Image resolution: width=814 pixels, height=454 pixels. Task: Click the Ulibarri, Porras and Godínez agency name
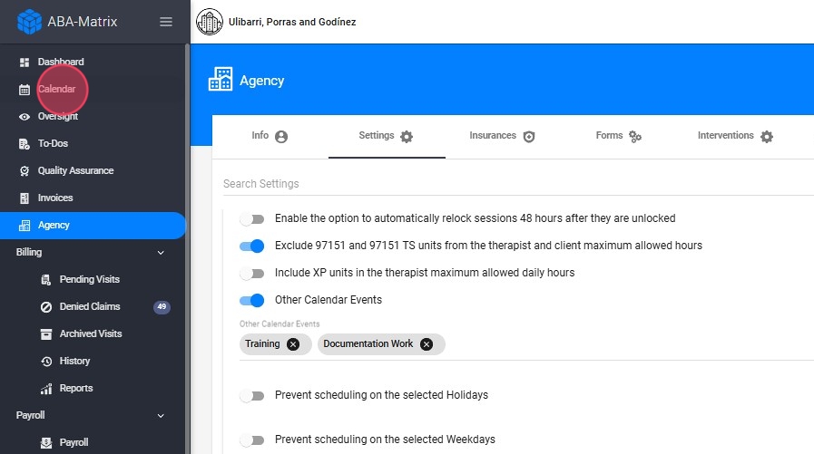tap(292, 22)
